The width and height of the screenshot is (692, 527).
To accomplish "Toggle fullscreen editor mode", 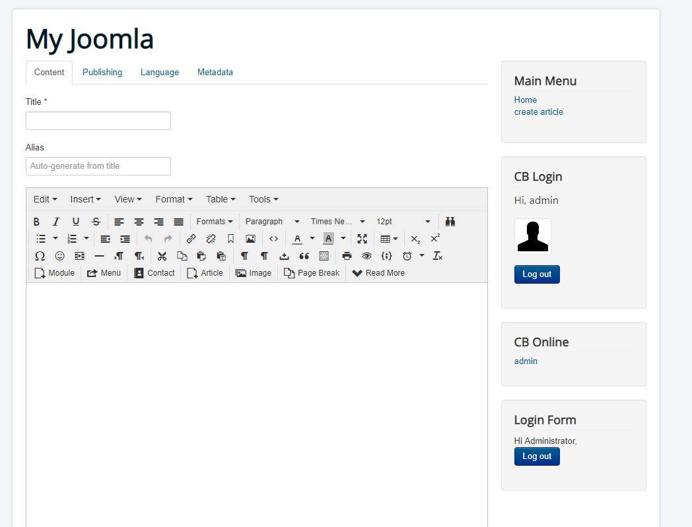I will click(x=363, y=239).
